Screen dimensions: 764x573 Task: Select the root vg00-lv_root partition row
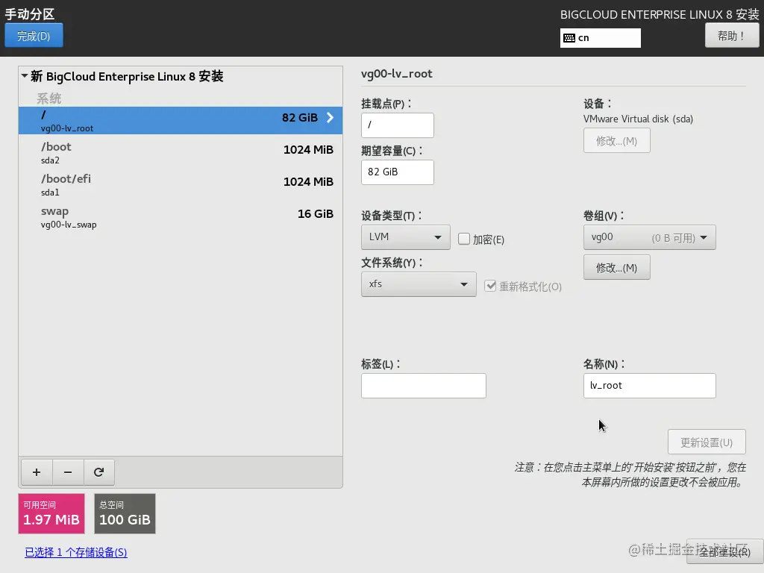click(181, 120)
